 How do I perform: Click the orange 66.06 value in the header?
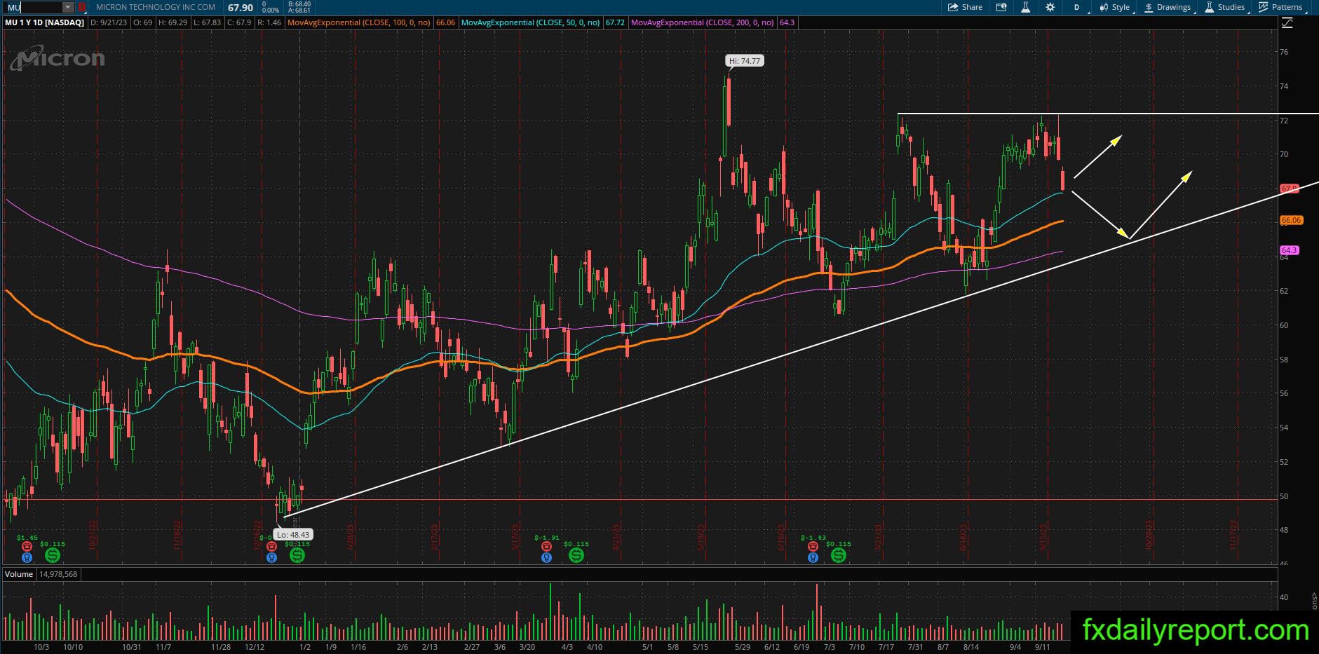(445, 22)
